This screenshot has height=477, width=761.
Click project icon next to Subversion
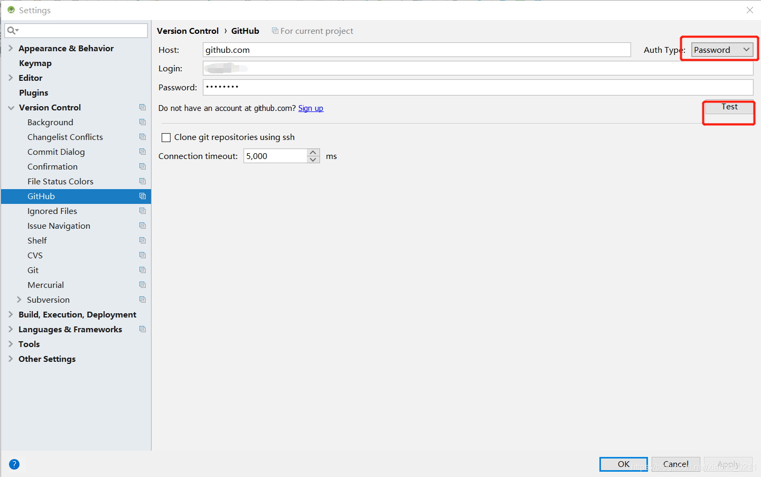143,300
